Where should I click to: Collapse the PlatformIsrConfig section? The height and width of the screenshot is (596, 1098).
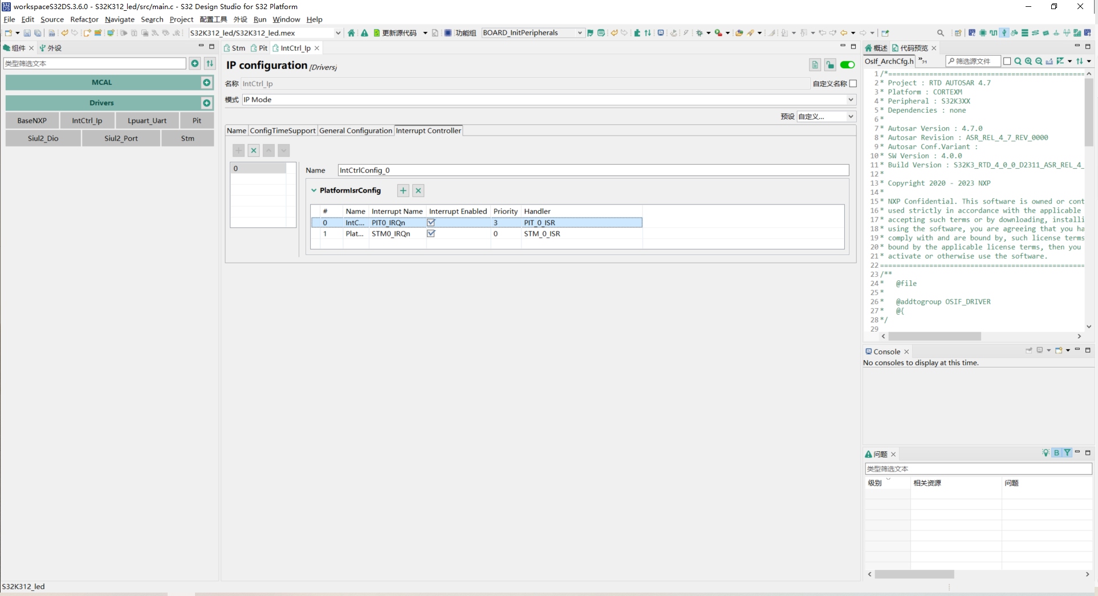coord(314,190)
